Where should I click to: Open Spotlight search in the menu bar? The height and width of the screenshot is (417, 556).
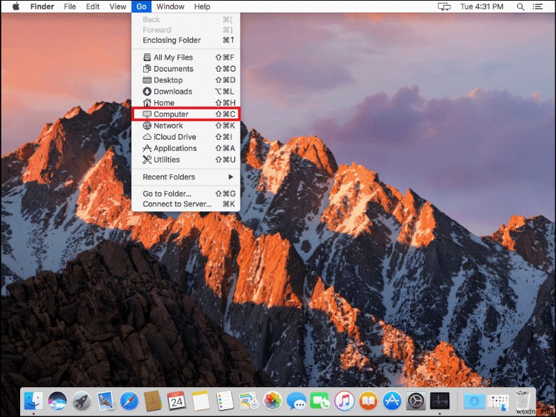click(x=521, y=7)
